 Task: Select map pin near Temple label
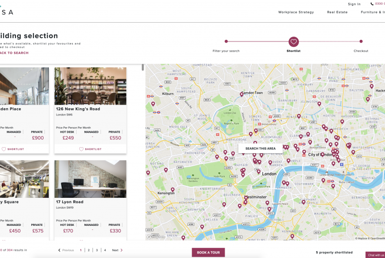(289, 161)
